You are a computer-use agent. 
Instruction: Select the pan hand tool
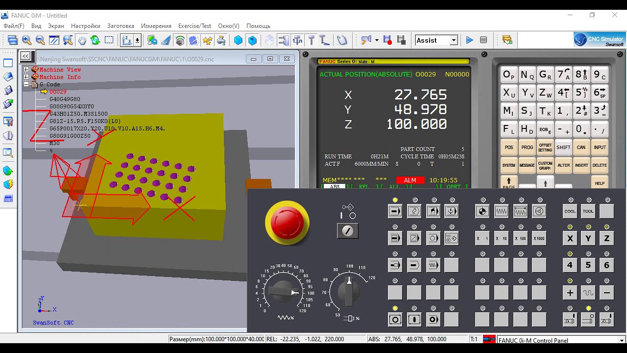pyautogui.click(x=82, y=40)
